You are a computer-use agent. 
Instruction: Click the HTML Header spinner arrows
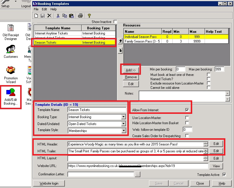[x=206, y=144]
